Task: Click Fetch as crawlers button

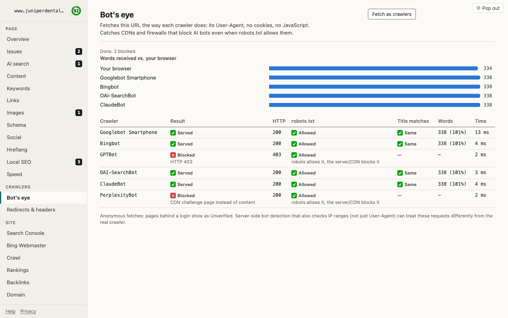Action: coord(392,14)
